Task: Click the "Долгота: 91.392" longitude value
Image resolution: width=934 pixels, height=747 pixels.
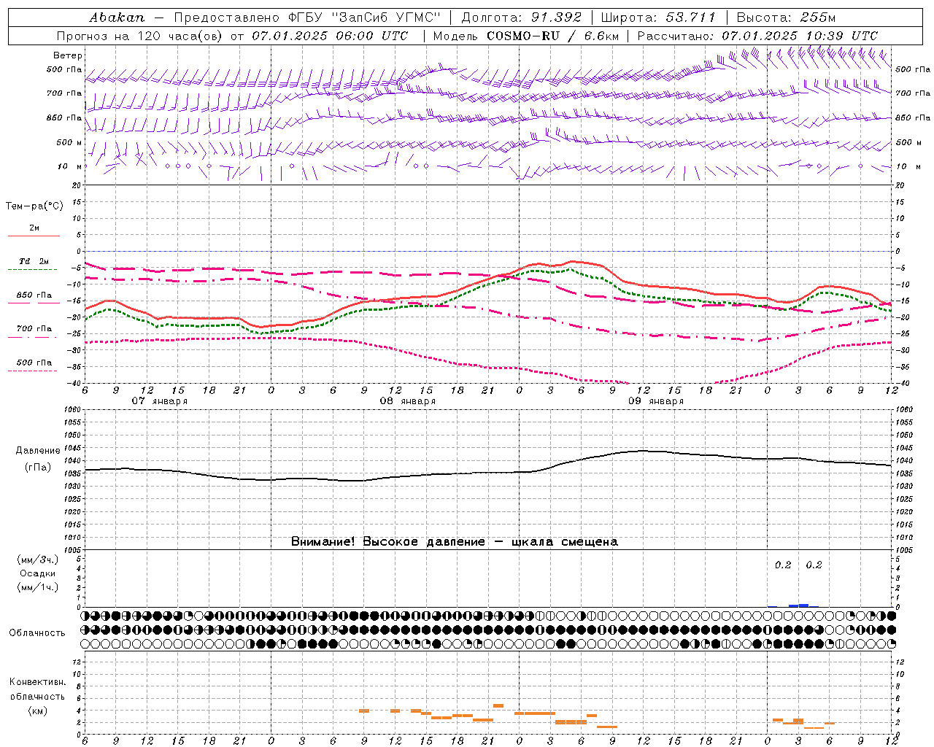Action: click(522, 18)
